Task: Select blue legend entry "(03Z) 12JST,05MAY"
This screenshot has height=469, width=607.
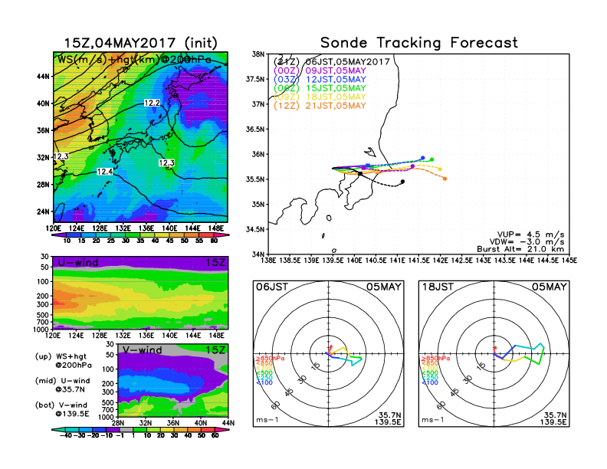Action: pos(320,80)
